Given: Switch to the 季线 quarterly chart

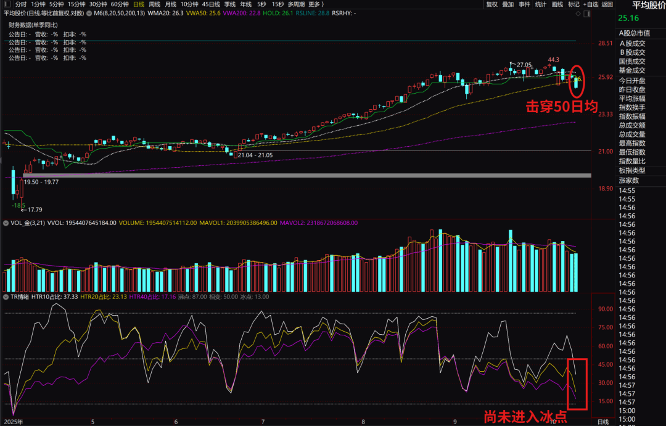Looking at the screenshot, I should (x=230, y=4).
